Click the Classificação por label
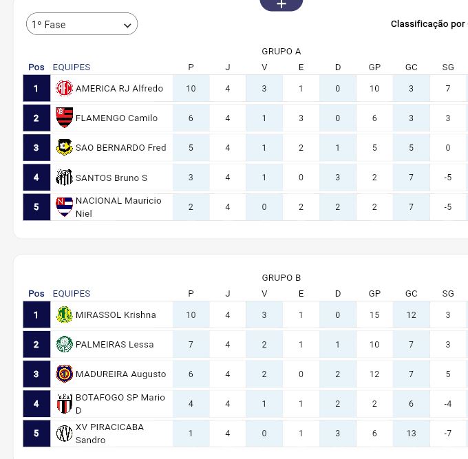This screenshot has width=468, height=459. point(428,24)
